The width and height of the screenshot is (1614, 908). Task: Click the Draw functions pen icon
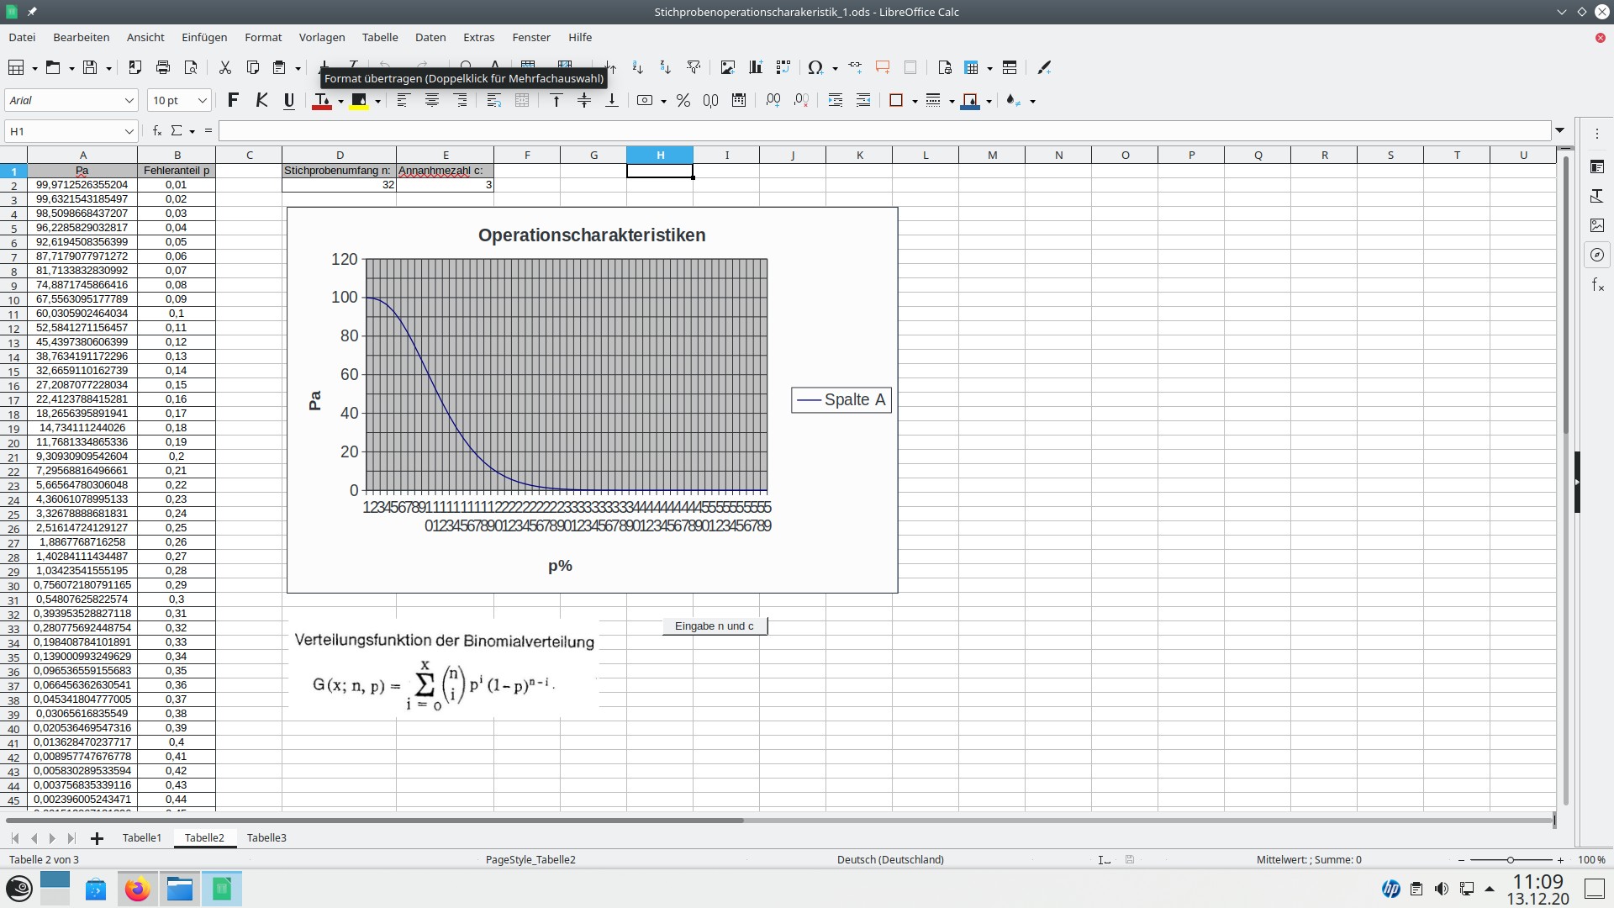pyautogui.click(x=1044, y=67)
